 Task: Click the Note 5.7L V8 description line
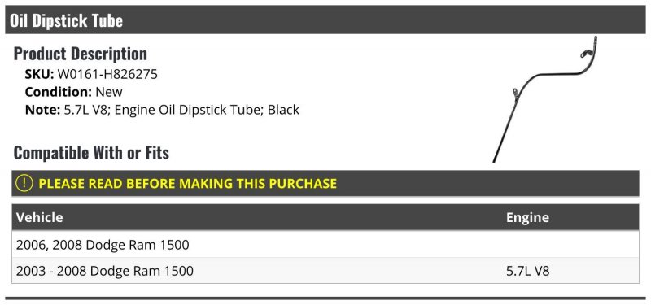click(162, 110)
